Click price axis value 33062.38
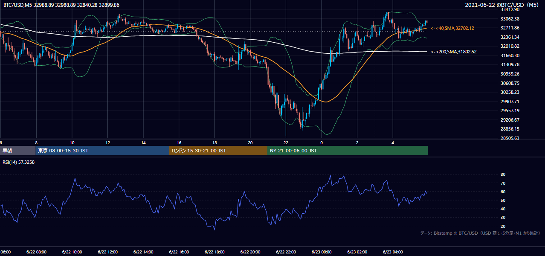This screenshot has height=256, width=545. pos(510,19)
